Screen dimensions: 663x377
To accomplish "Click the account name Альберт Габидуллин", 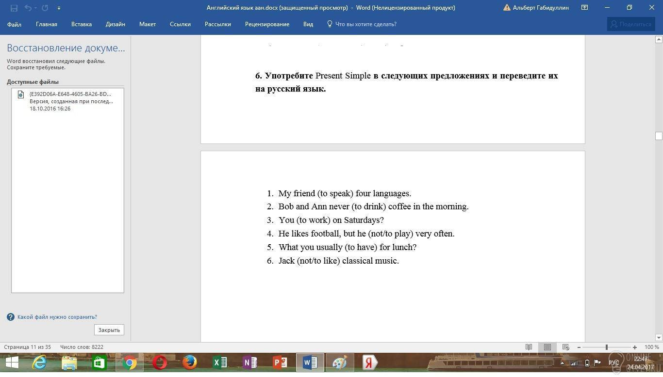I will 541,8.
